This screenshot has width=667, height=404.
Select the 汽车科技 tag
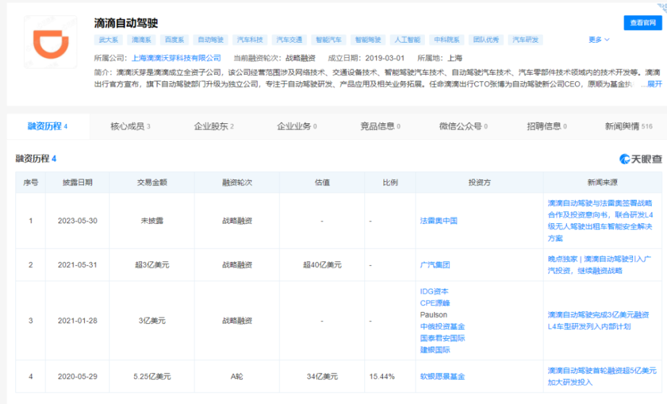coord(249,39)
